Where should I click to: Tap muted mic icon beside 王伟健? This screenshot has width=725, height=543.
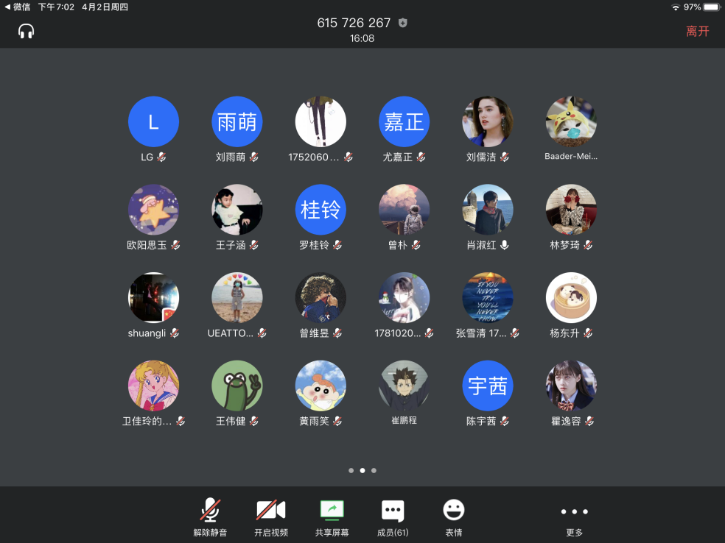tap(254, 421)
